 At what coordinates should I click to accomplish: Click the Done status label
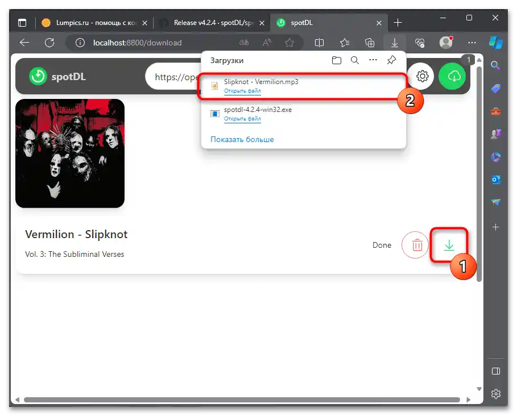pos(382,245)
